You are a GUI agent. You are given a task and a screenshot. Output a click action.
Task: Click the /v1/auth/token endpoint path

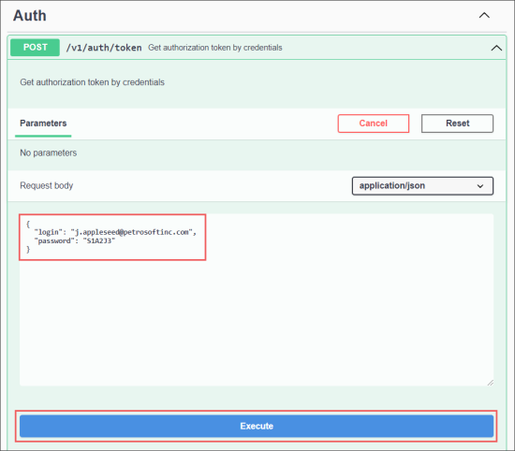click(x=104, y=48)
